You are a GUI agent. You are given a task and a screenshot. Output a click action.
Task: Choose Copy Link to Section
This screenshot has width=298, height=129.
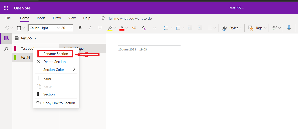[x=56, y=103]
